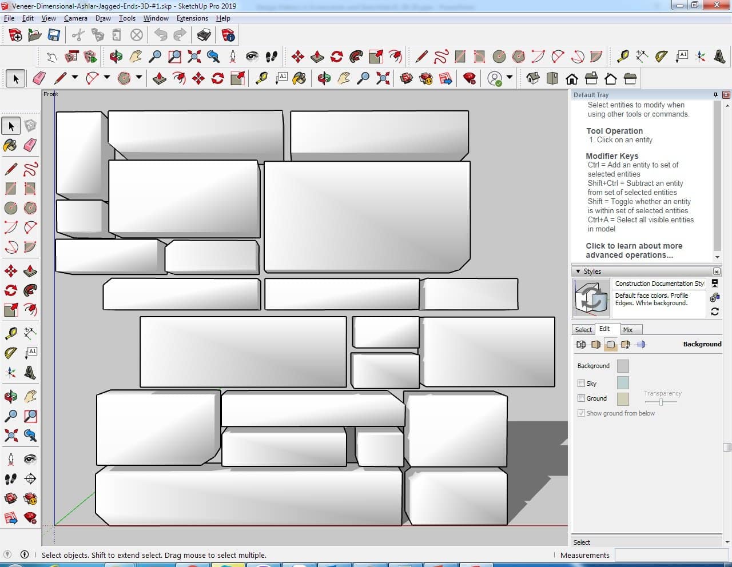This screenshot has height=567, width=732.
Task: Enable the Ground checkbox
Action: [582, 398]
